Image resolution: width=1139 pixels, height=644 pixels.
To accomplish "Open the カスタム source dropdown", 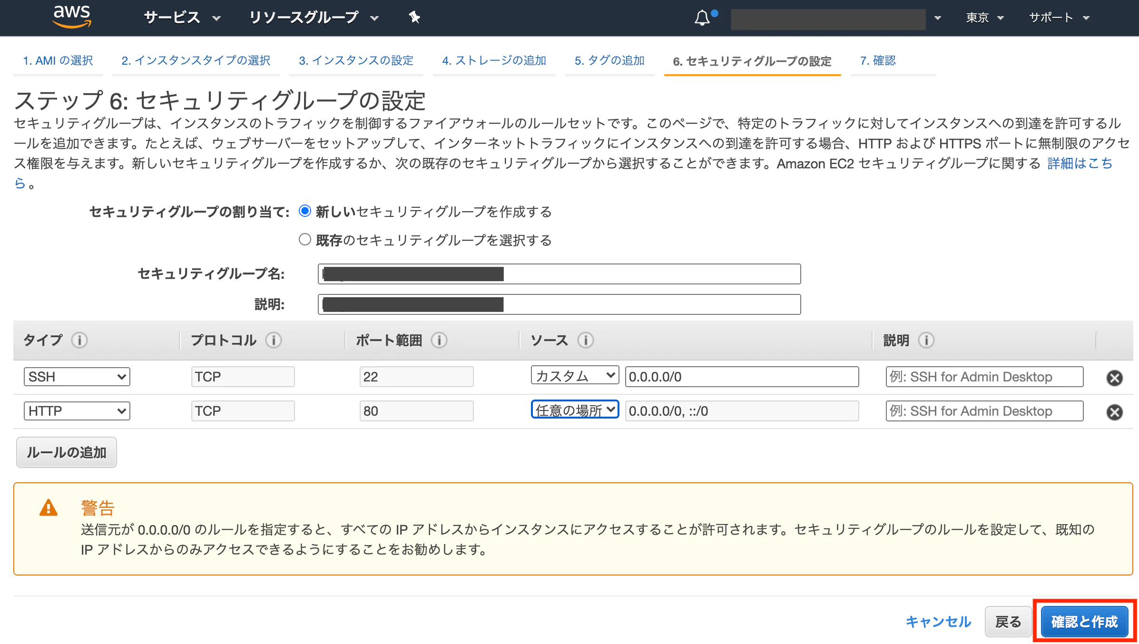I will point(575,376).
